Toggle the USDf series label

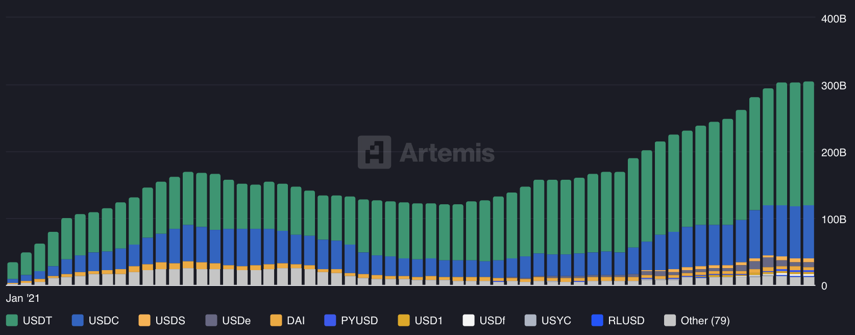tap(492, 321)
